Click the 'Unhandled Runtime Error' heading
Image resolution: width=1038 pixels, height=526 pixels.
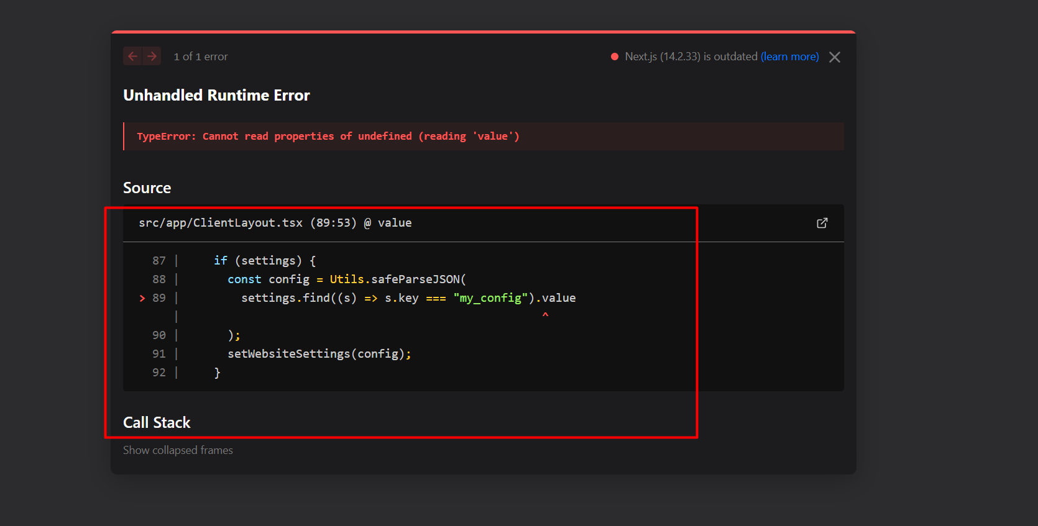(x=216, y=95)
